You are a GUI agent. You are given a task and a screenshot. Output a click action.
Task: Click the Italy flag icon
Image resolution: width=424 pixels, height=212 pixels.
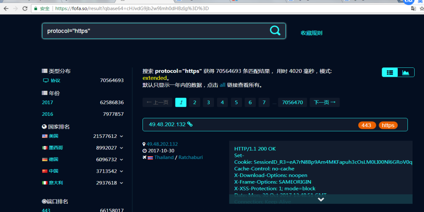(x=45, y=183)
